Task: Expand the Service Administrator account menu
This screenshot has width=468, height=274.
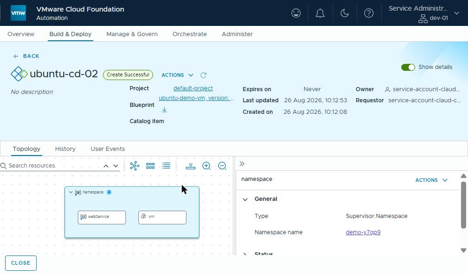Action: tap(456, 13)
